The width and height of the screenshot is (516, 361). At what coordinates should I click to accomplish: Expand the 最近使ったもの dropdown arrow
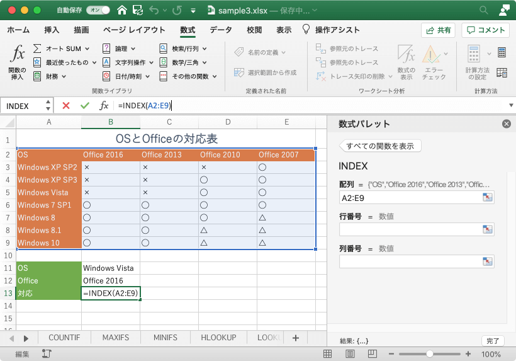point(94,62)
